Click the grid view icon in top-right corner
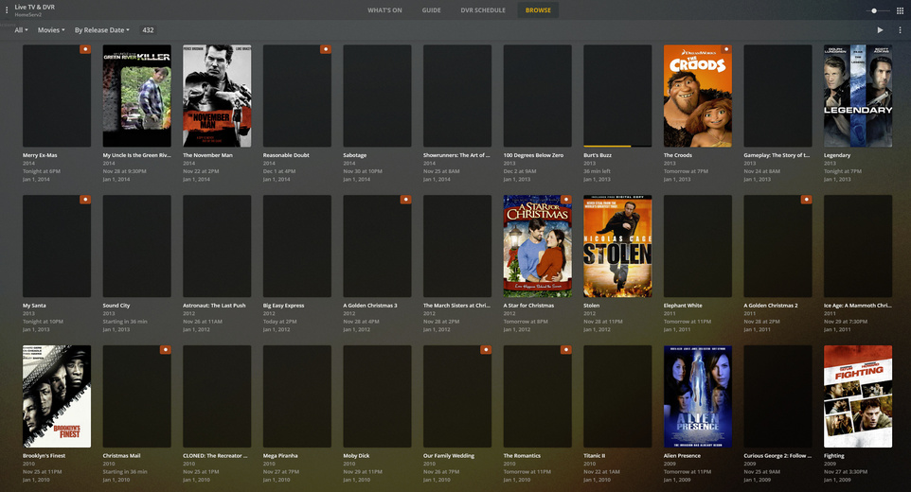This screenshot has height=492, width=911. click(x=900, y=10)
